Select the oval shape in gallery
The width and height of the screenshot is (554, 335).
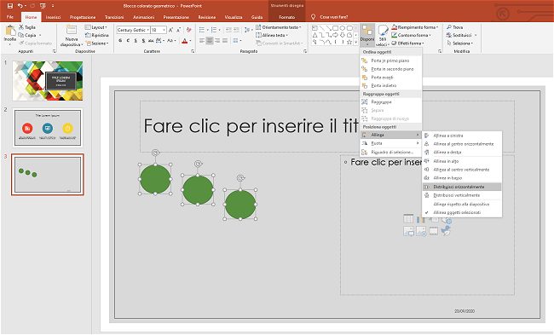coord(343,28)
